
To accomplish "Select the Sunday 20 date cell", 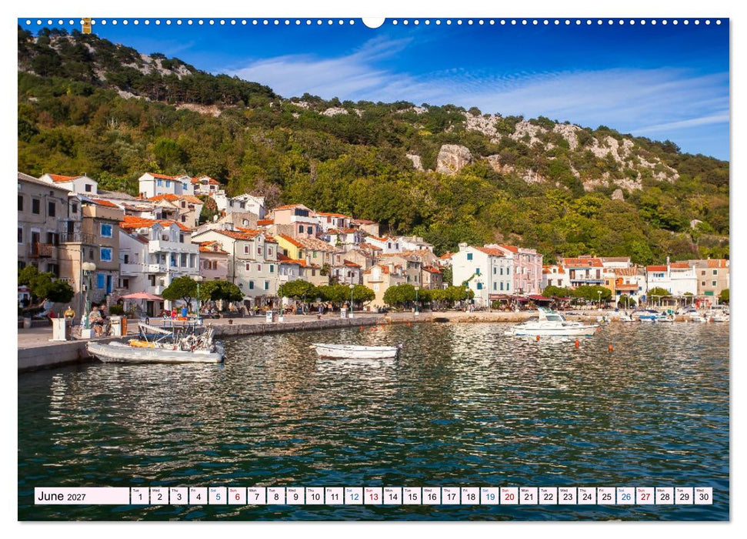I will (509, 496).
